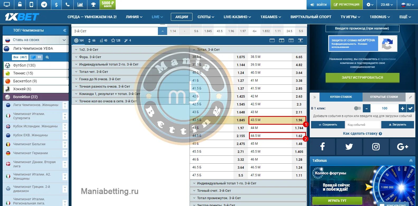The height and width of the screenshot is (206, 418).
Task: Click the unlocked padlock access icon
Action: (x=20, y=4)
